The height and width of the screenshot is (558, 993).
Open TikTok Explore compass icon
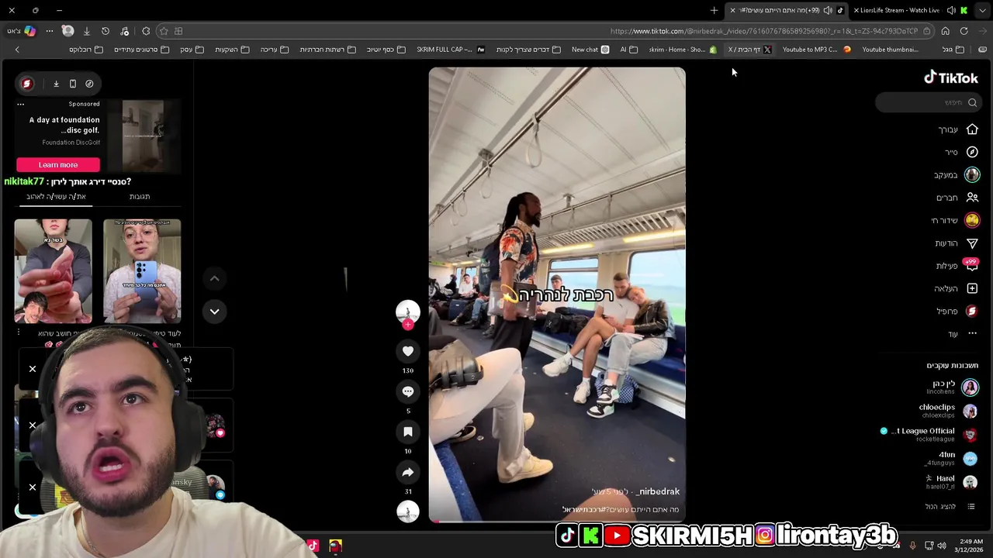(972, 152)
